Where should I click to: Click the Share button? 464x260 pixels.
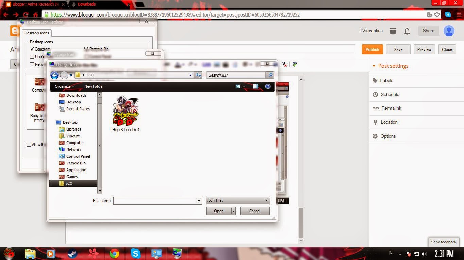pyautogui.click(x=428, y=31)
